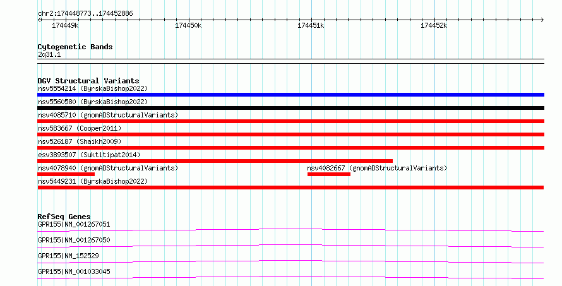
Task: Open nsv5449231 (ByrskaBishop2022) label
Action: pos(93,181)
